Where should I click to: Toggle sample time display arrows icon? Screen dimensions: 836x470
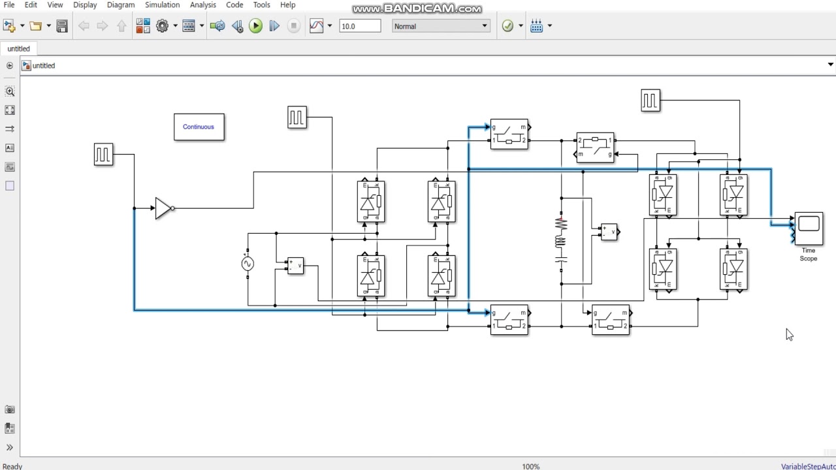coord(10,129)
